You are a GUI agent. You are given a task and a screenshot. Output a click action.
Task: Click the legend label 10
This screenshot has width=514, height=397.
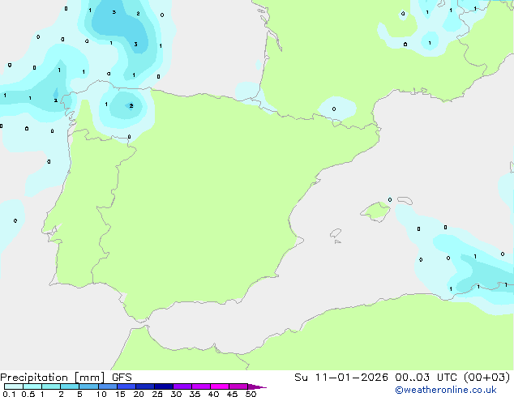101,394
